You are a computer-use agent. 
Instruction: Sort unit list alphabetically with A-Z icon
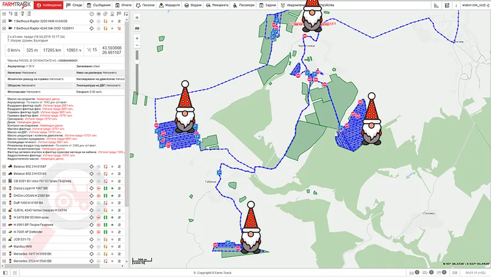(10, 14)
